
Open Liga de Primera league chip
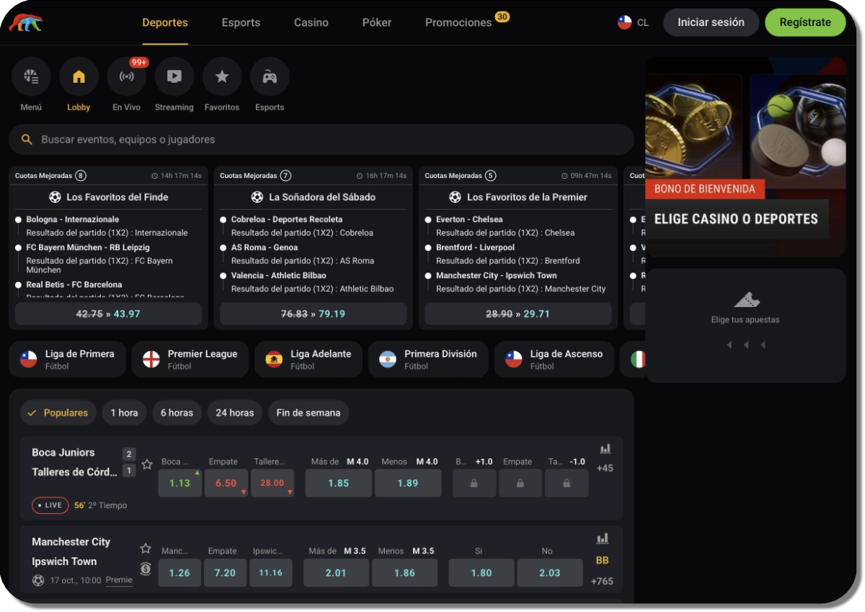(x=67, y=360)
